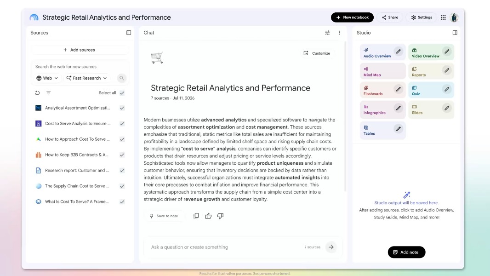Open the user account avatar
Screen dimensions: 490x276
click(454, 17)
